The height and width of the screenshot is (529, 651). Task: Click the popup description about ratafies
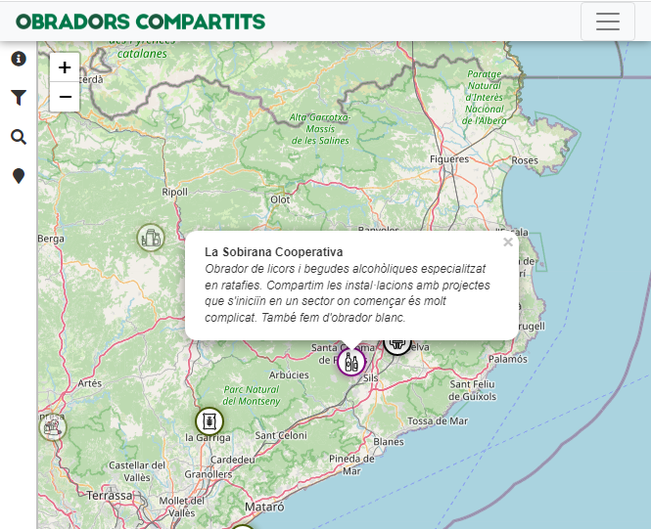click(348, 293)
